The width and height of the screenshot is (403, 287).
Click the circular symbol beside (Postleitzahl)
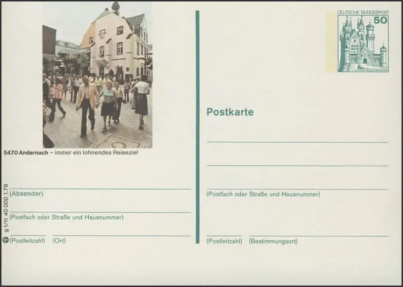coord(5,240)
